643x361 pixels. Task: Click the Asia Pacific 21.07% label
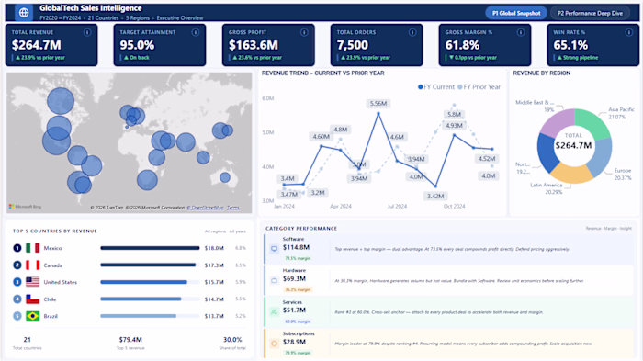coord(620,113)
